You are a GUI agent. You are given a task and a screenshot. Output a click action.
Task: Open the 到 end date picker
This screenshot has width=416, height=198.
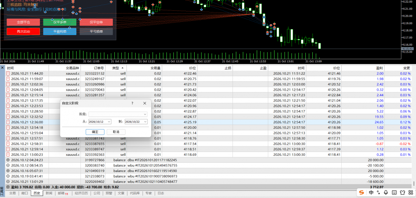click(136, 121)
